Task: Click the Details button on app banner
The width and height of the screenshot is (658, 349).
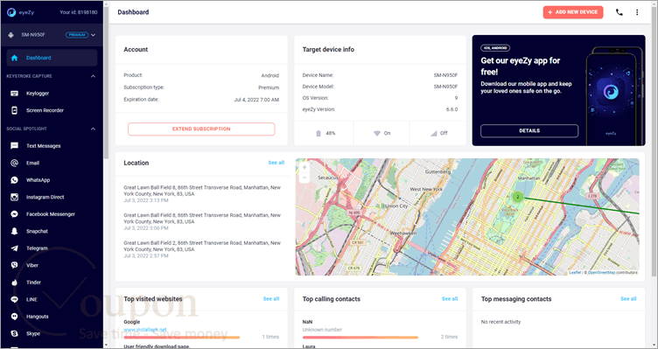Action: [x=529, y=131]
